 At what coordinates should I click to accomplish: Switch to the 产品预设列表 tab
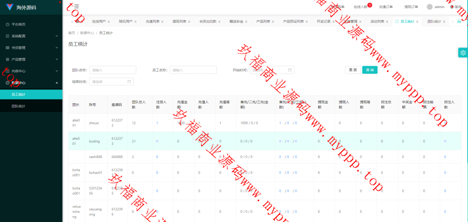point(293,21)
